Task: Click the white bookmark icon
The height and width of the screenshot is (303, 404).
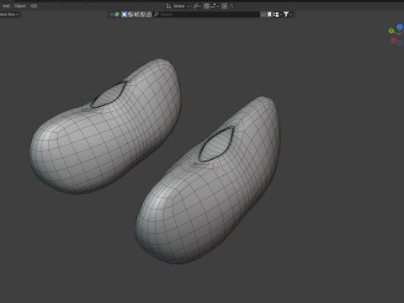Action: coord(269,14)
